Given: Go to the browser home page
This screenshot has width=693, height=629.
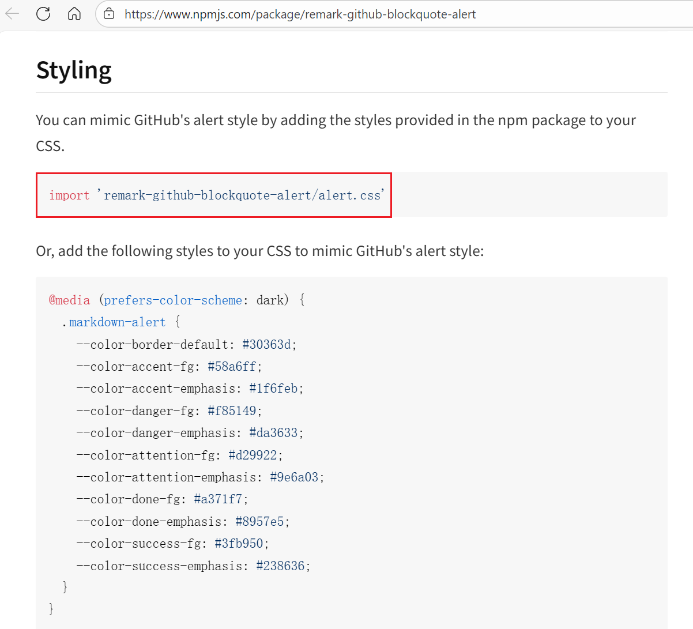Looking at the screenshot, I should click(74, 14).
